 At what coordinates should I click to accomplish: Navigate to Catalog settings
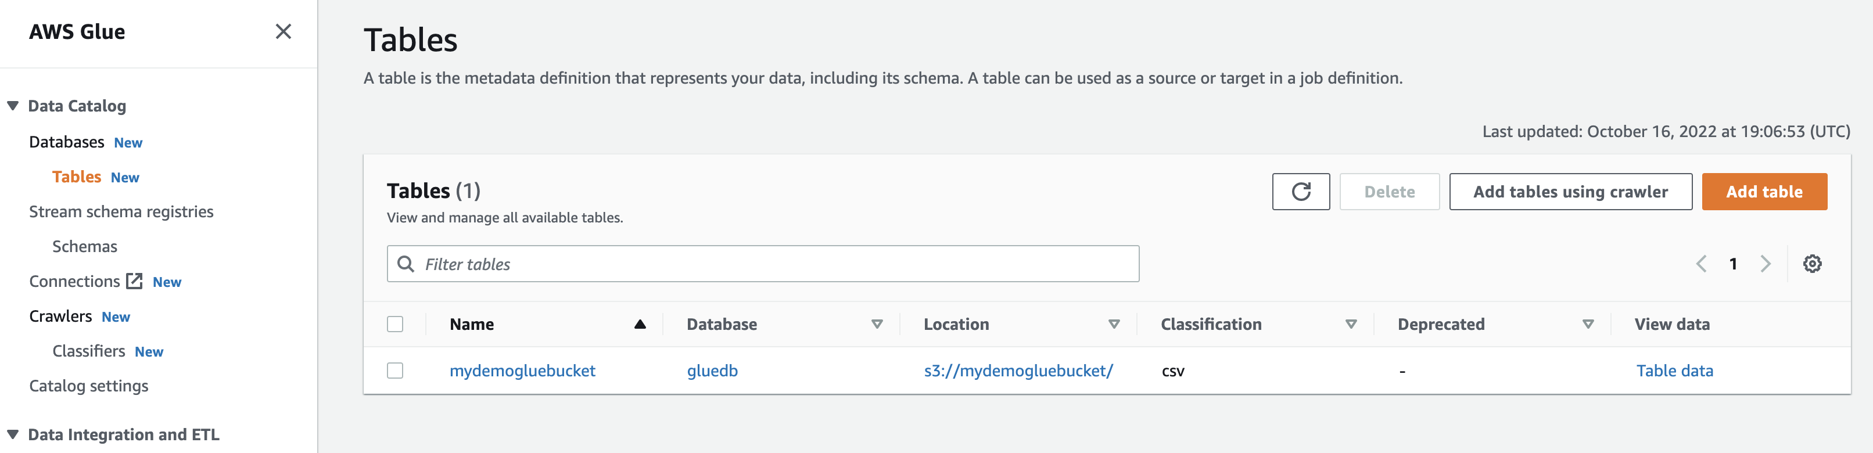pyautogui.click(x=89, y=386)
